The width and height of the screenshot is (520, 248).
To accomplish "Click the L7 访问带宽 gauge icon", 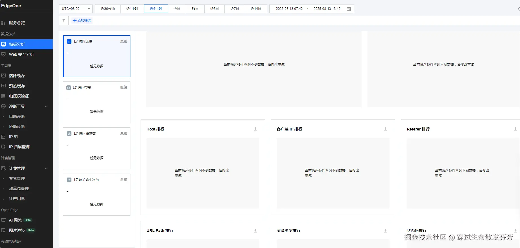I will tap(69, 88).
